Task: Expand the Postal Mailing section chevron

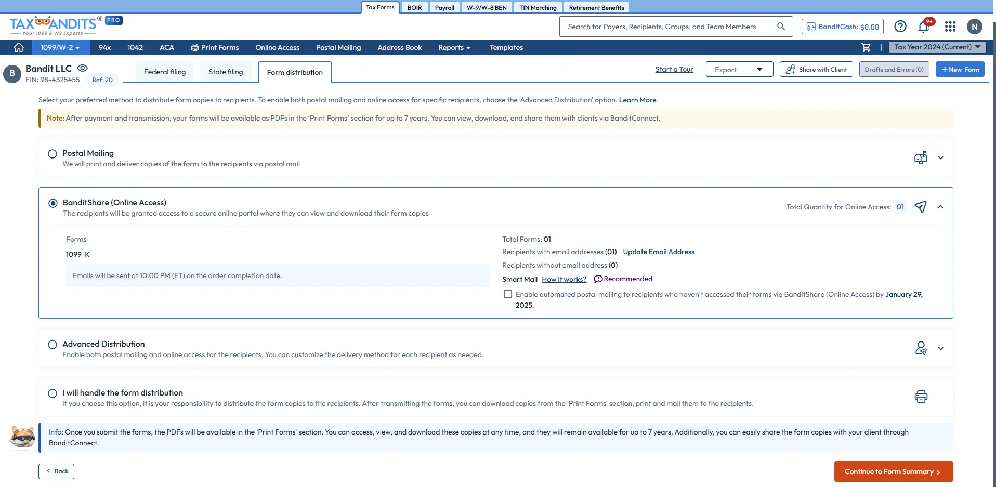Action: 941,157
